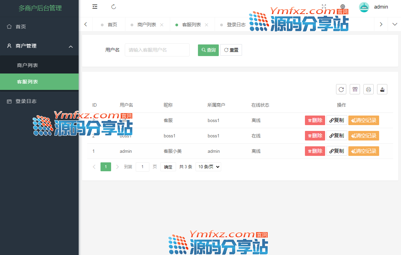Open the language globe icon

point(343,7)
